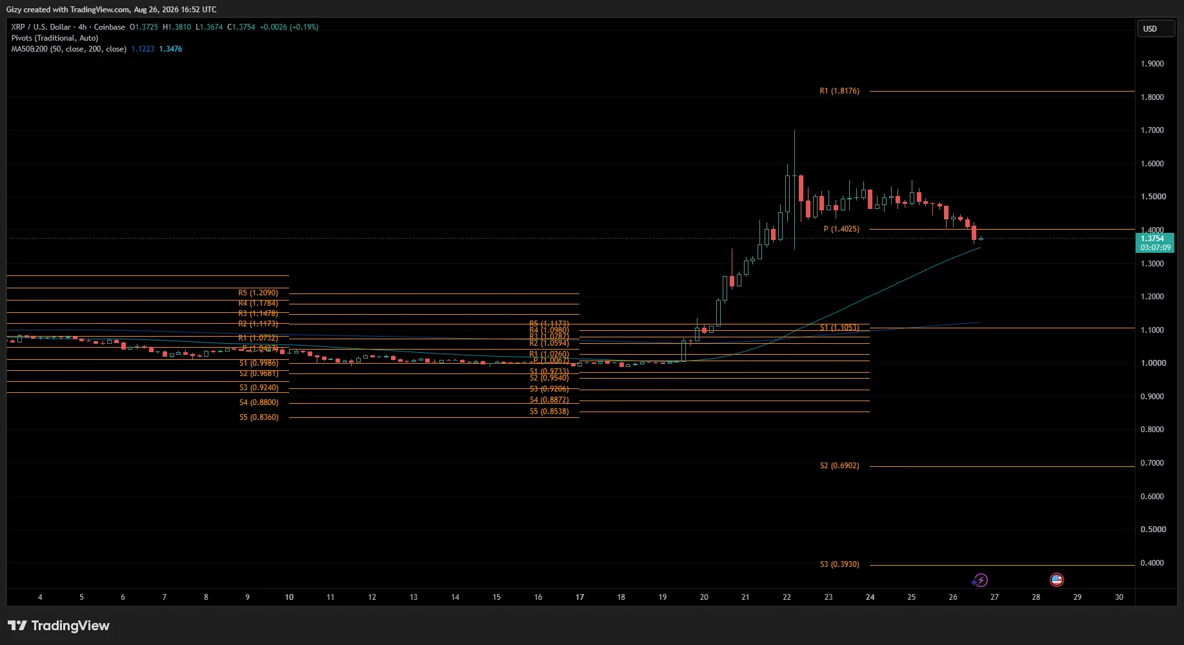The width and height of the screenshot is (1184, 645).
Task: Click the 1.2000 price axis label
Action: [x=1152, y=297]
